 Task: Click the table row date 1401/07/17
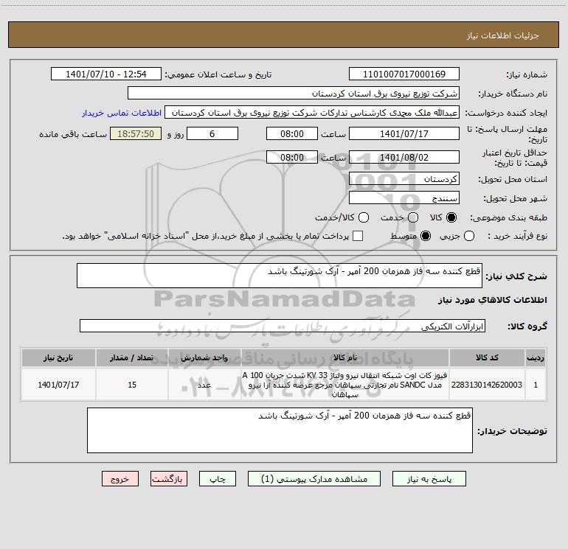(58, 385)
